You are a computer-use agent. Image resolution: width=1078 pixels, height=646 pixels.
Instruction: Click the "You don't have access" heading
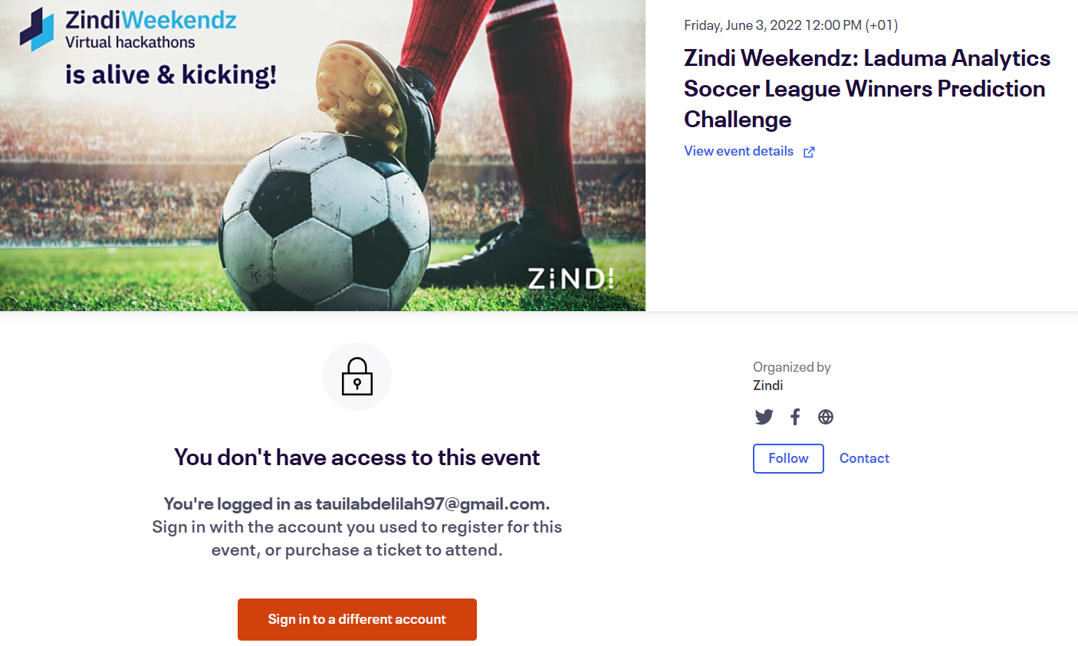357,457
